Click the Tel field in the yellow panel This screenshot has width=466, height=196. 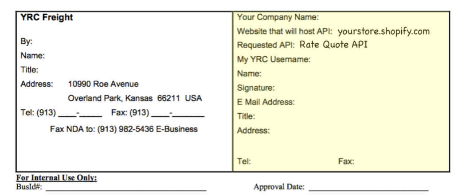(x=294, y=161)
